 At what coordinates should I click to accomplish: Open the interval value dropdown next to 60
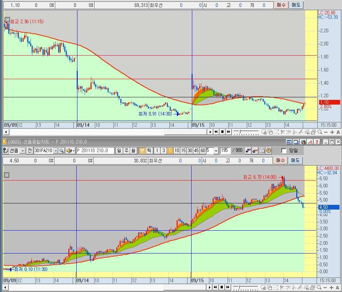point(216,151)
